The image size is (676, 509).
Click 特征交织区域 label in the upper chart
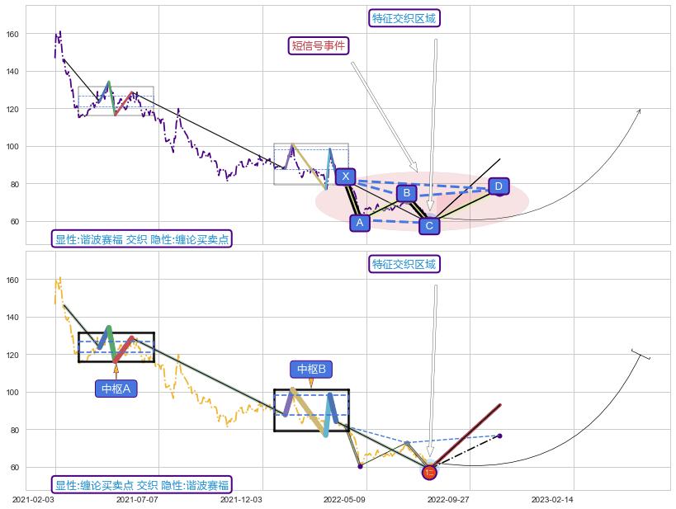pyautogui.click(x=404, y=18)
